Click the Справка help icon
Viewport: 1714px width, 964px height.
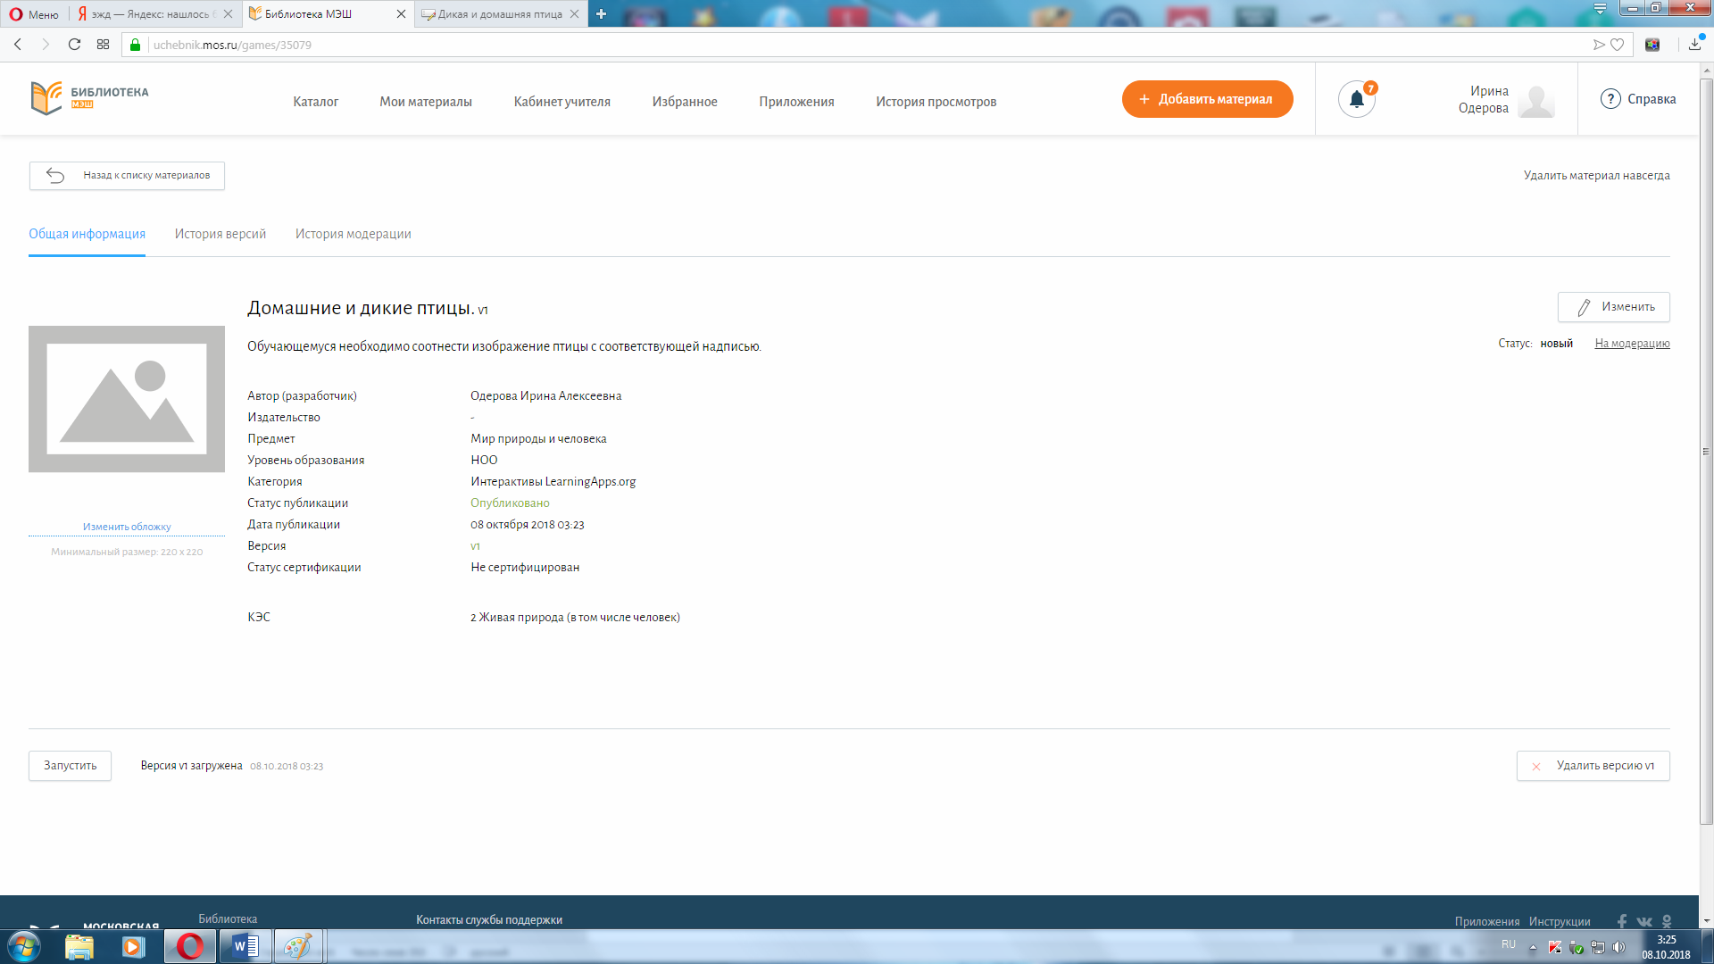point(1610,99)
